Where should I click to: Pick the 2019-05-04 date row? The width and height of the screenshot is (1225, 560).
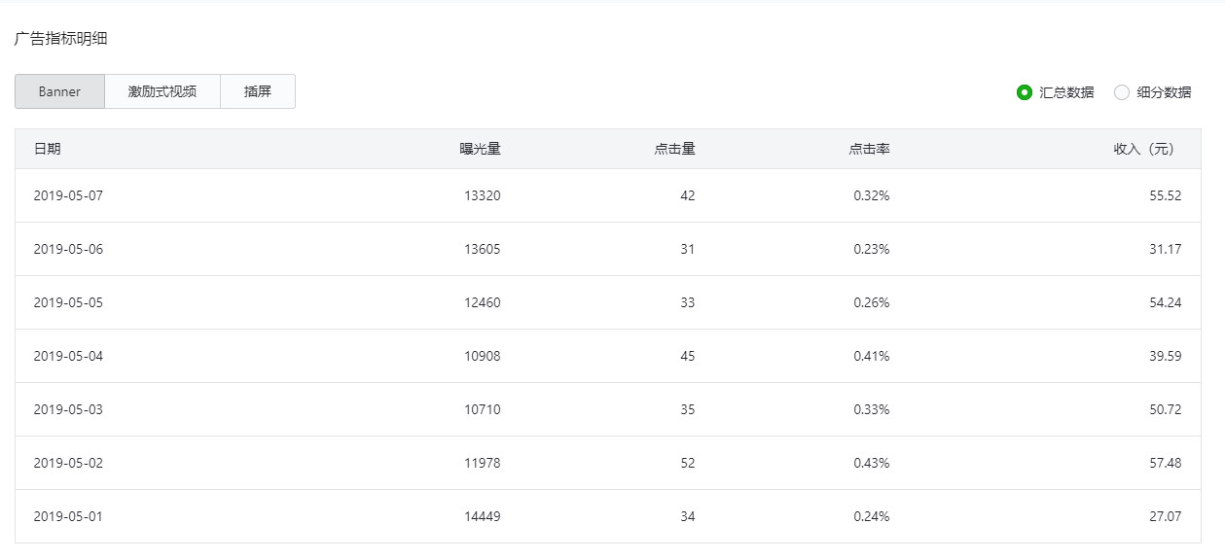(68, 356)
